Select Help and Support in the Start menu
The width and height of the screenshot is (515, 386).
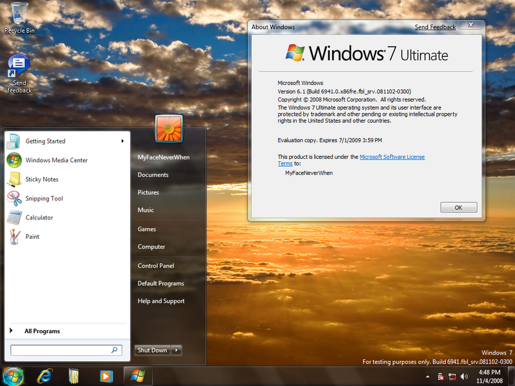coord(161,301)
